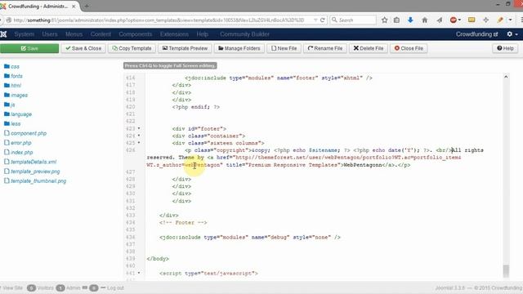523x294 pixels.
Task: Open the Menus menu
Action: [74, 34]
